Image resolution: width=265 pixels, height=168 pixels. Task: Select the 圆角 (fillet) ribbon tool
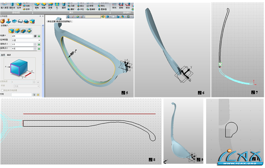coord(37,6)
